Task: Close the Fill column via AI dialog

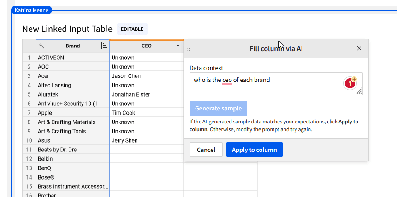Action: click(x=359, y=48)
